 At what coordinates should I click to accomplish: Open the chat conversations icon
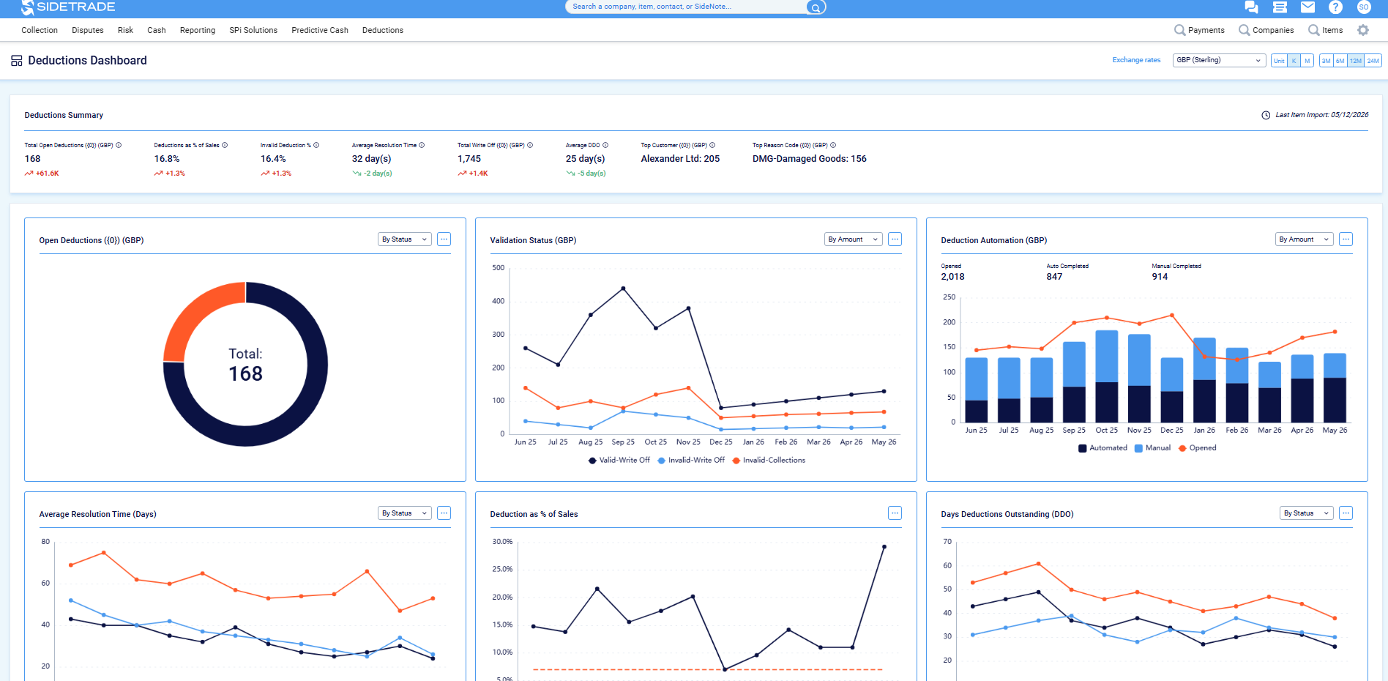[1251, 7]
